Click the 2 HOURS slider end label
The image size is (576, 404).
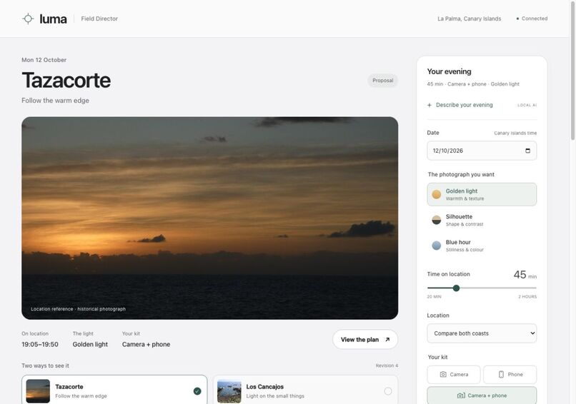(527, 296)
